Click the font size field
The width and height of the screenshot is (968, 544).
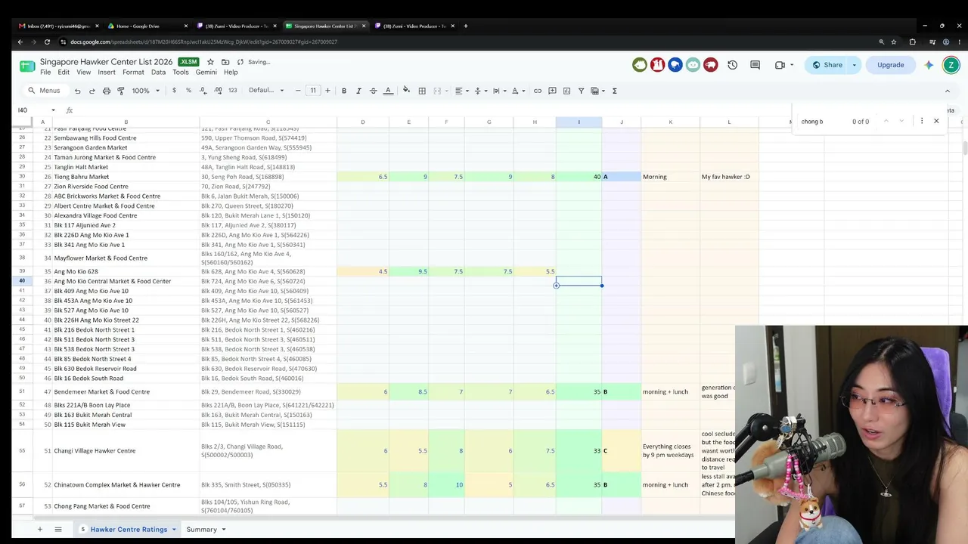pyautogui.click(x=313, y=91)
